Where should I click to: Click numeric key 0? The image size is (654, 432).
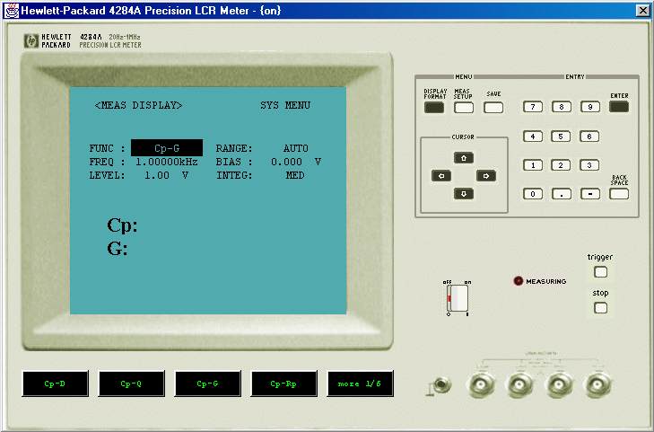(x=533, y=194)
